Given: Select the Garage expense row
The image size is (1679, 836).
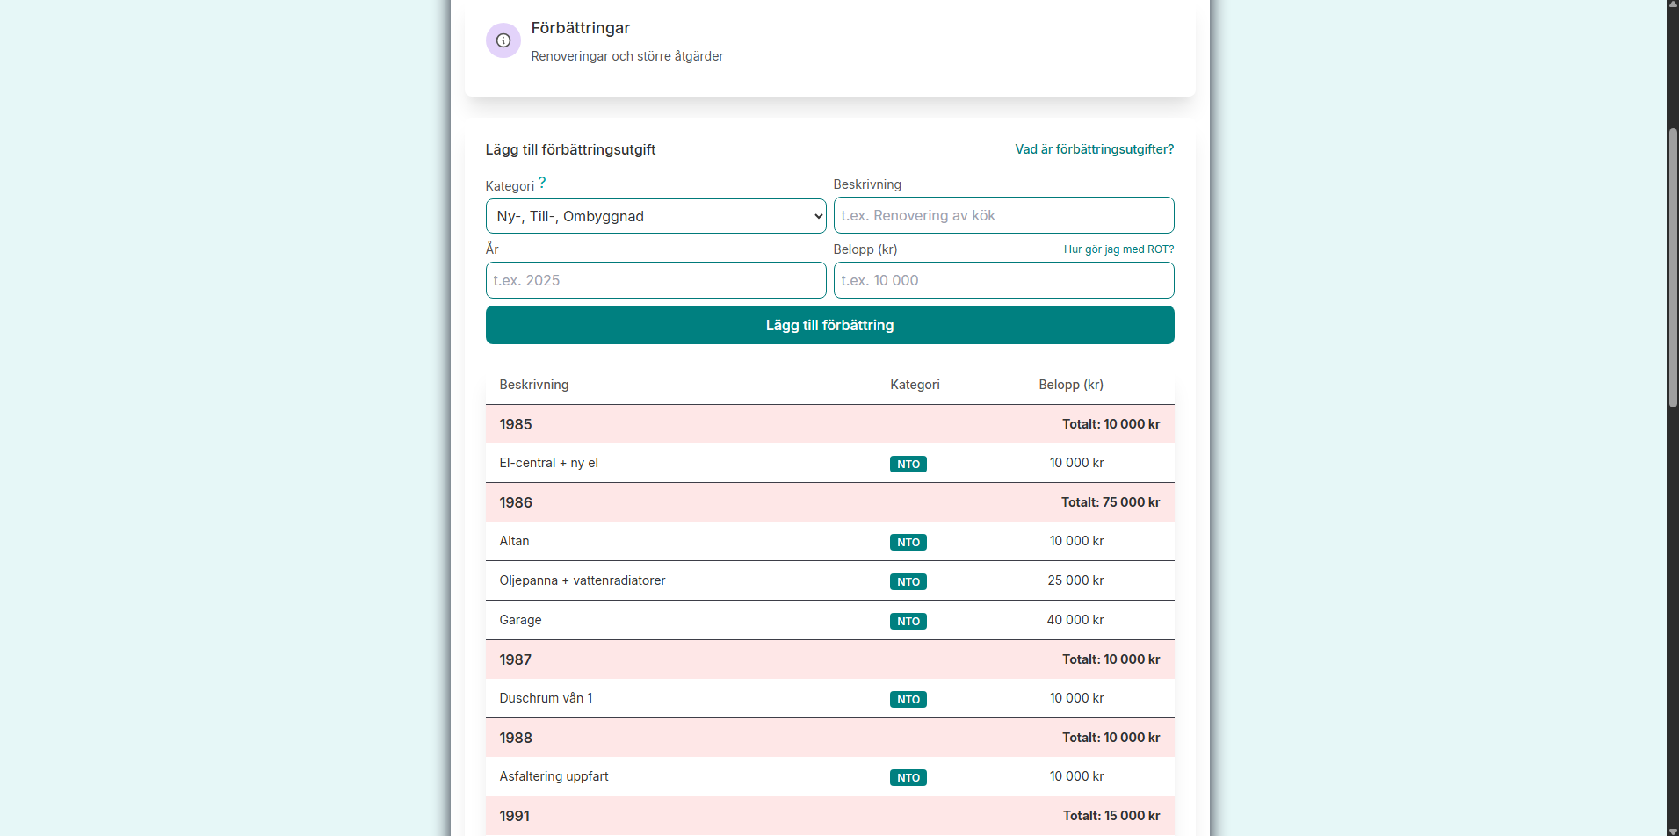Looking at the screenshot, I should tap(829, 620).
